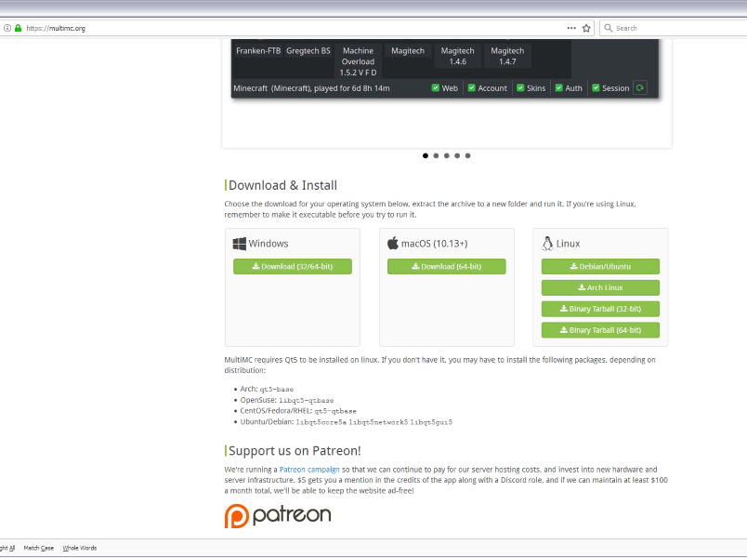Click the Gregtech BS instance

tap(308, 50)
